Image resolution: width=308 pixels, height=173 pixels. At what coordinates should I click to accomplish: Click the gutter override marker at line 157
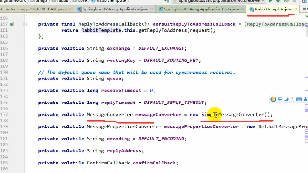12,24
